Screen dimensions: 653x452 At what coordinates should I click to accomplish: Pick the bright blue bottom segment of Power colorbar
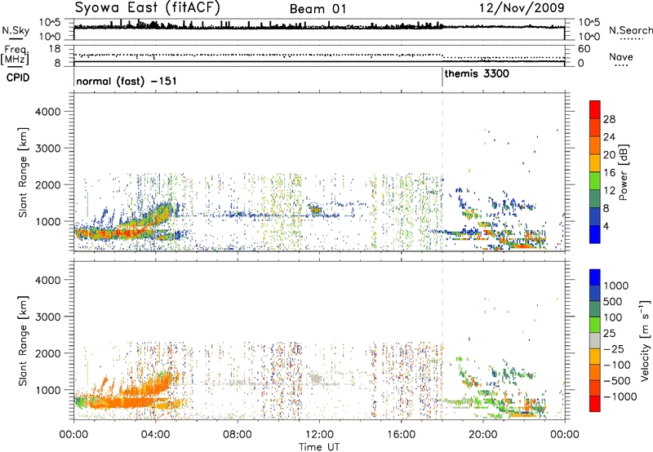(x=595, y=234)
